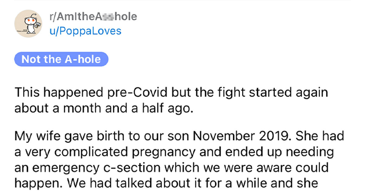Click the first paragraph of the post text
This screenshot has height=191, width=365.
pos(170,100)
